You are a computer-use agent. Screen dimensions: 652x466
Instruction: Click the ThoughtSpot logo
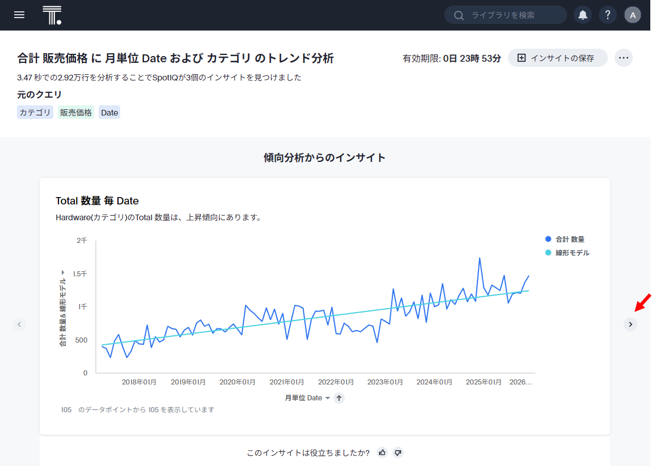pos(52,15)
